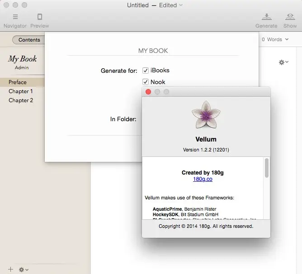Viewport: 302px width, 274px height.
Task: Select the Contents tab
Action: coord(29,40)
